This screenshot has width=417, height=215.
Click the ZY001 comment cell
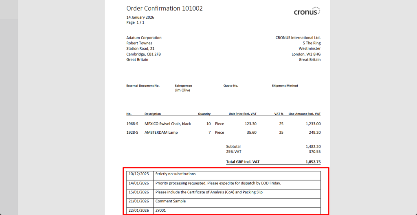(161, 211)
